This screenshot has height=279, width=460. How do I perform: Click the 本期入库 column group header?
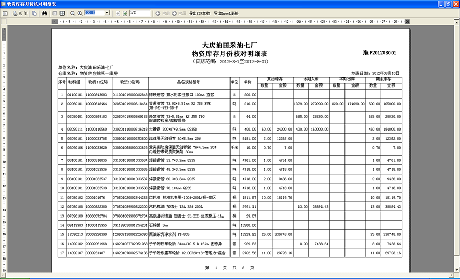point(311,79)
